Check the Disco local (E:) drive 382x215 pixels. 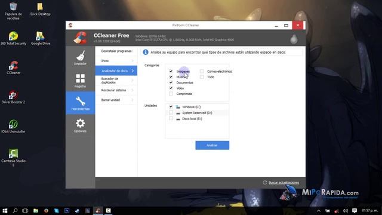[171, 118]
